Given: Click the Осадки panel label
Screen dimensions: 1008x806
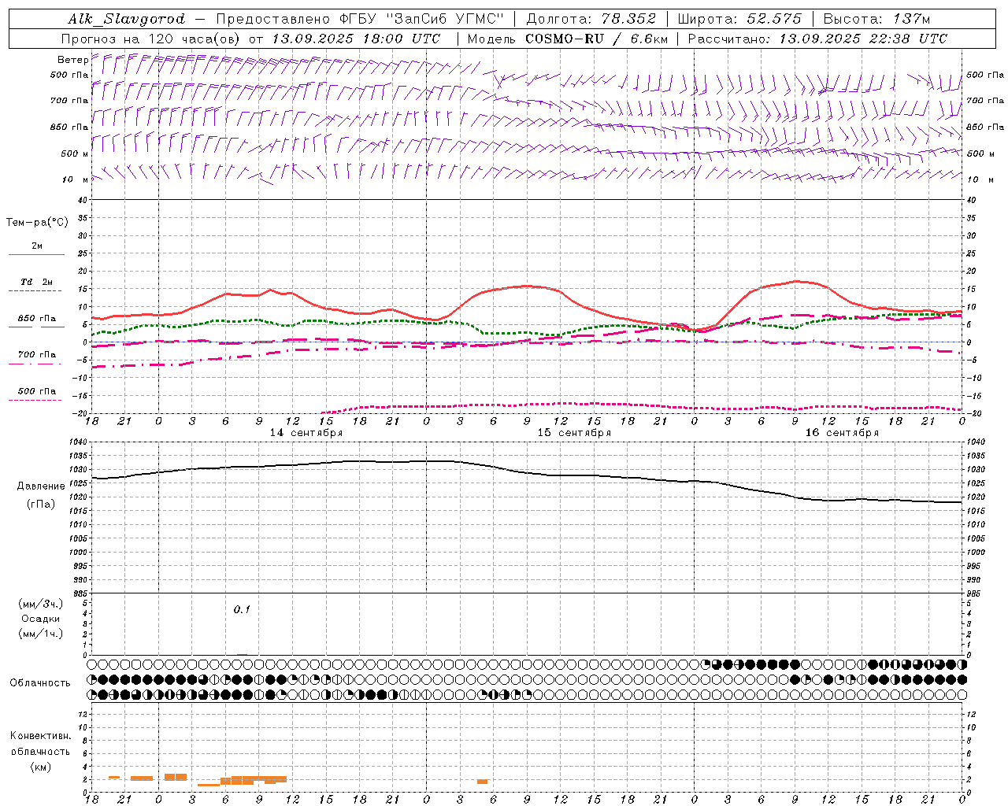Looking at the screenshot, I should coord(41,619).
